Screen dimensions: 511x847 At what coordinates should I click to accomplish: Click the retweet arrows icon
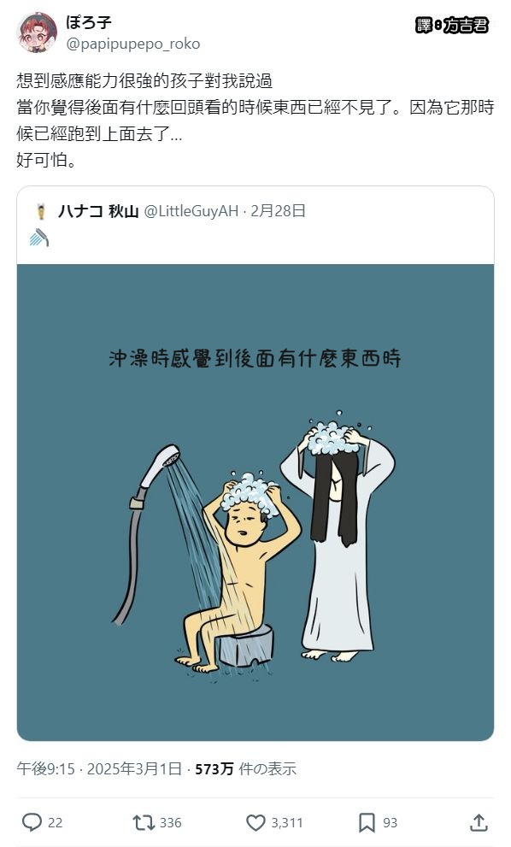(x=144, y=823)
